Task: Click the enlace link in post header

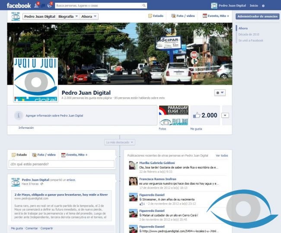Action: (71, 180)
